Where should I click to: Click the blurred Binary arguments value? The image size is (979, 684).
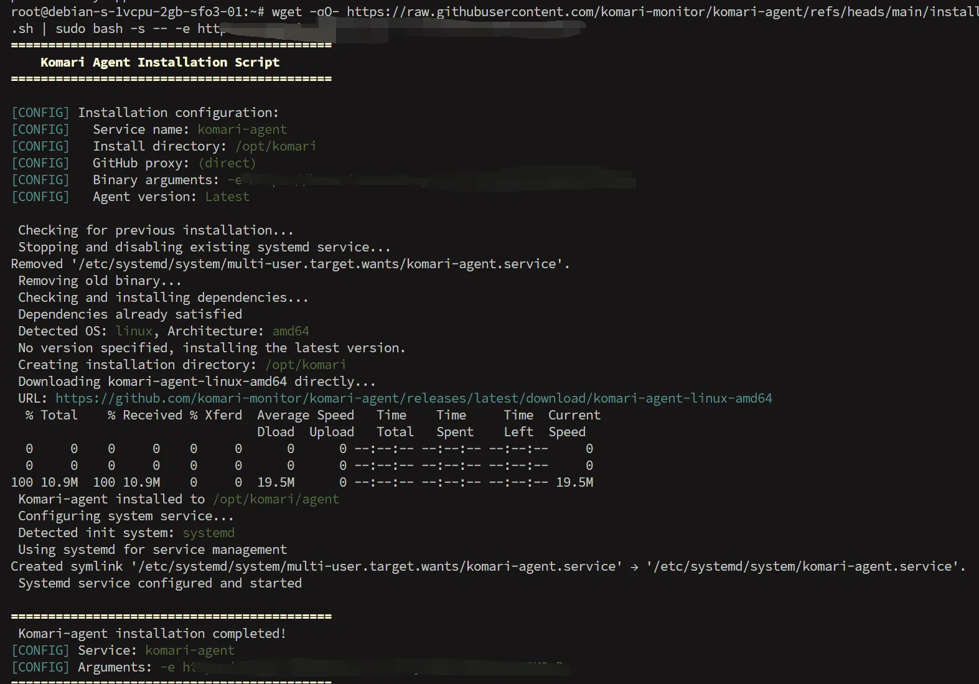[429, 180]
